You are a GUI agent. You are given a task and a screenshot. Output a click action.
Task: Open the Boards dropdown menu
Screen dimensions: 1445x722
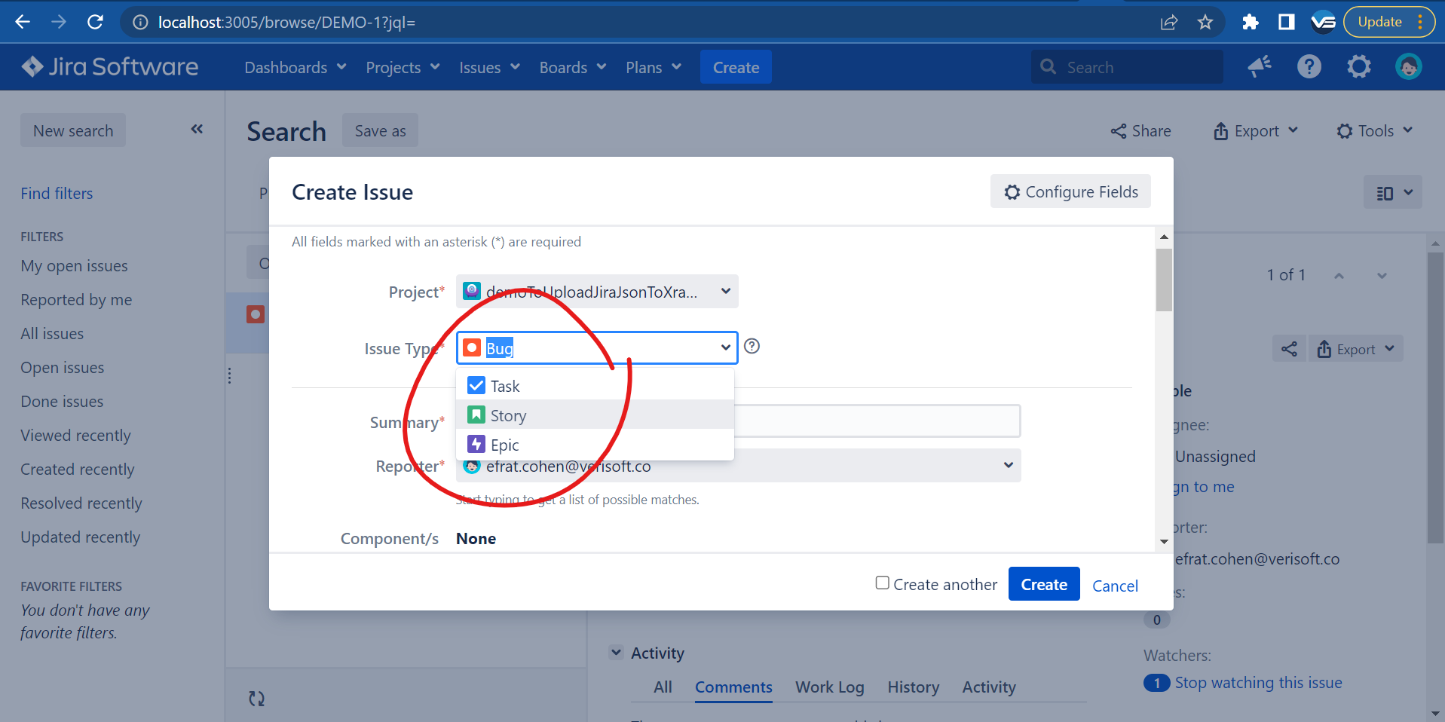[573, 67]
